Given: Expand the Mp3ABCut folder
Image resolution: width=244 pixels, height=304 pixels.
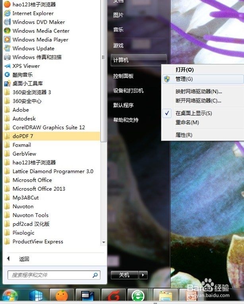Looking at the screenshot, I should pos(52,198).
